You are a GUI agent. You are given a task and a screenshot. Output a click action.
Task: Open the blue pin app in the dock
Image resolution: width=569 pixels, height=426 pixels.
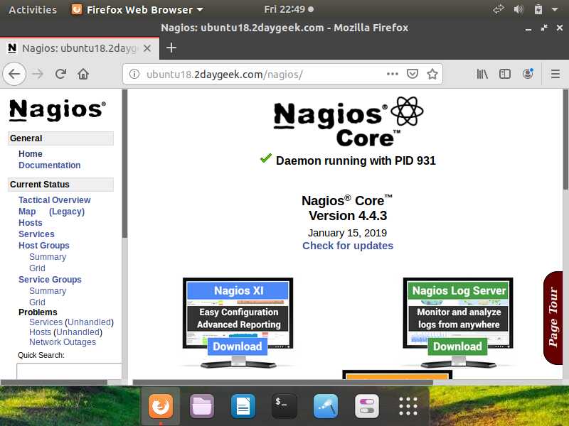point(326,406)
